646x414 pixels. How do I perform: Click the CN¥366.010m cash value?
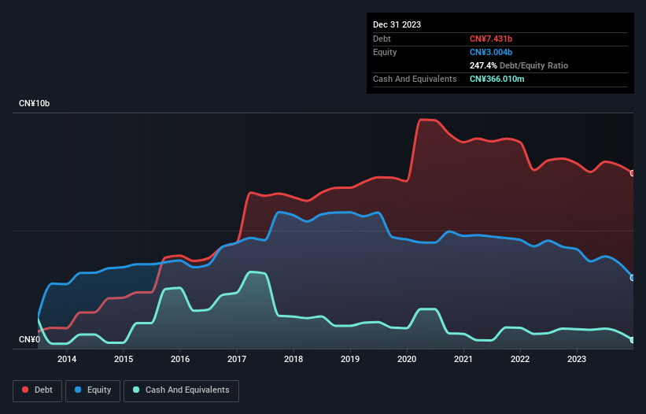(496, 79)
